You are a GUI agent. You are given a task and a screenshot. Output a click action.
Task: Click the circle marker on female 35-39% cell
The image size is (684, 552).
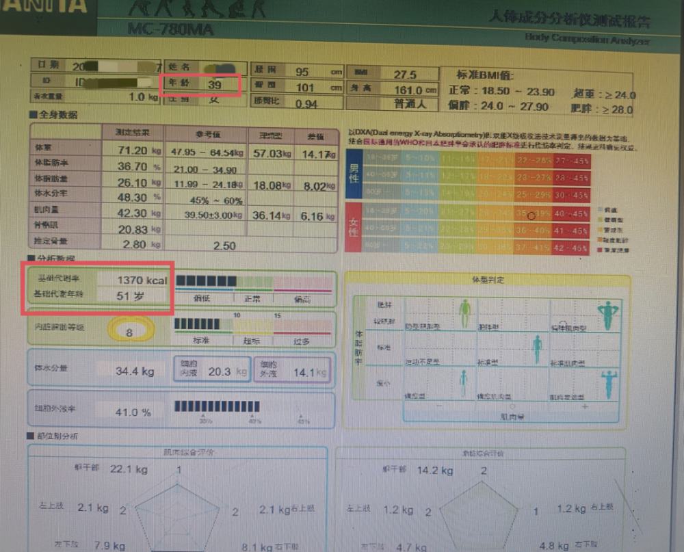coord(531,215)
